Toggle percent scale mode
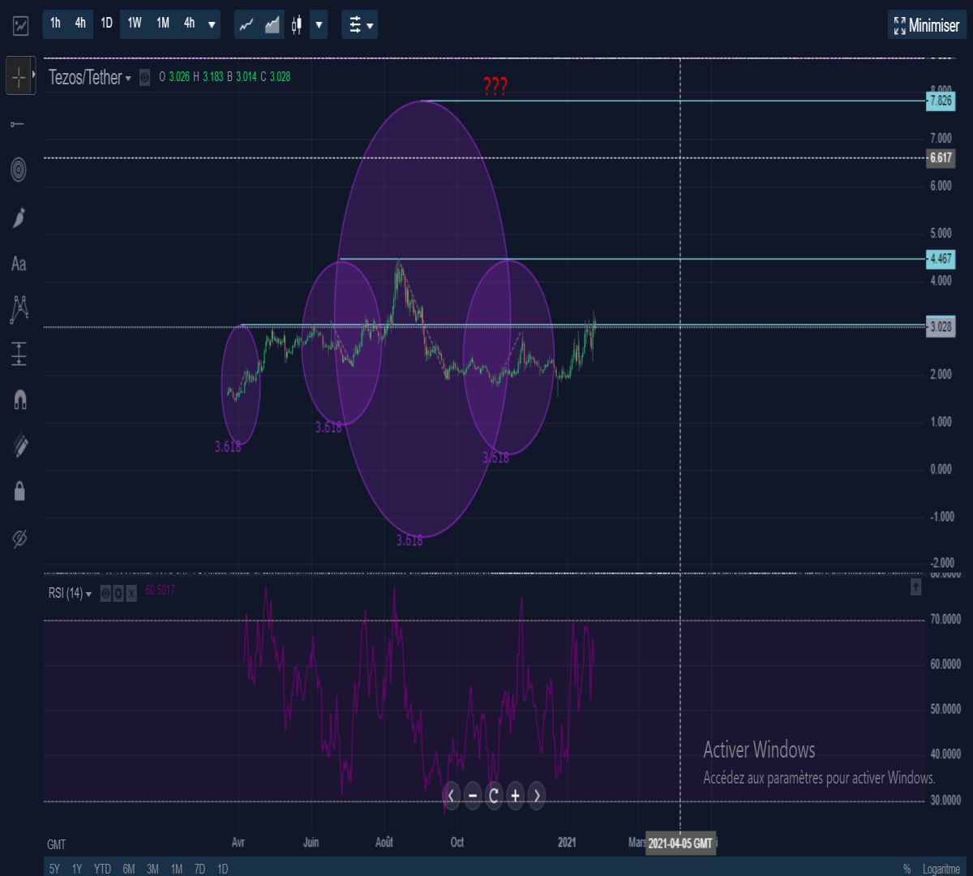 point(907,869)
